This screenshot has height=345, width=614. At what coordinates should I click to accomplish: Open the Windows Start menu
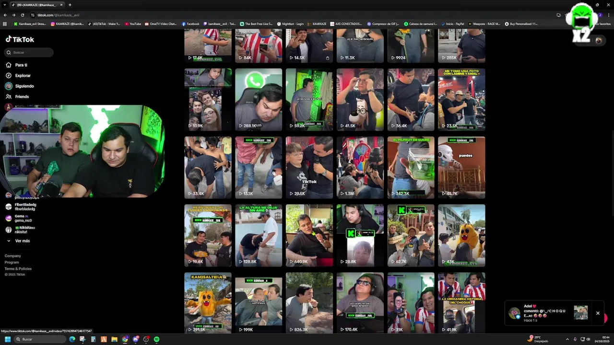8,339
